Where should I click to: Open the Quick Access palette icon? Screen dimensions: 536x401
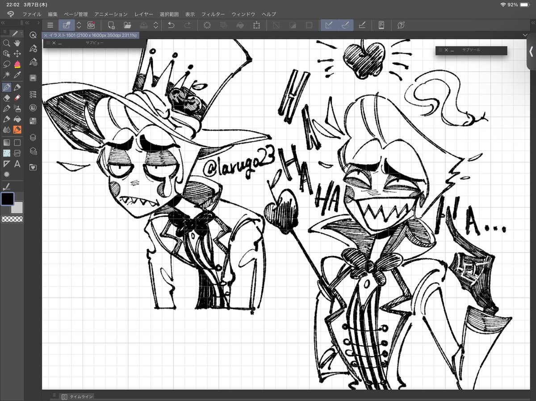pos(33,35)
